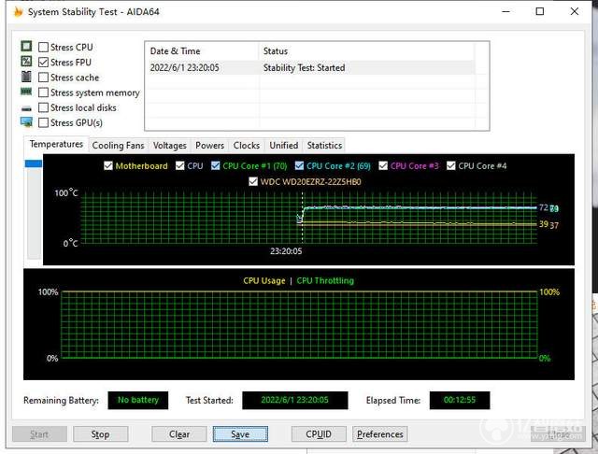Close the System Stability Test window
598x454 pixels.
pyautogui.click(x=575, y=11)
